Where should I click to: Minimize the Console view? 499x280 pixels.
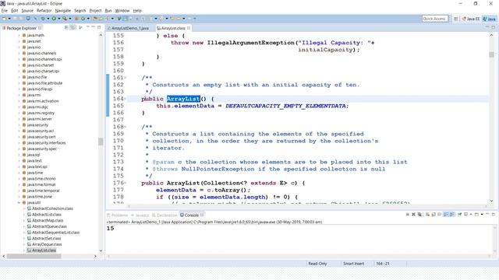pyautogui.click(x=487, y=215)
